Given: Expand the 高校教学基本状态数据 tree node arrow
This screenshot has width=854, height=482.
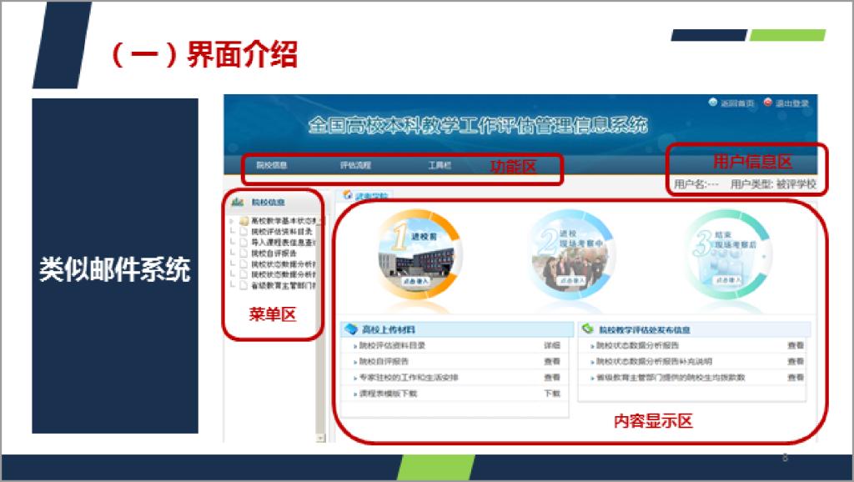Looking at the screenshot, I should click(x=232, y=221).
